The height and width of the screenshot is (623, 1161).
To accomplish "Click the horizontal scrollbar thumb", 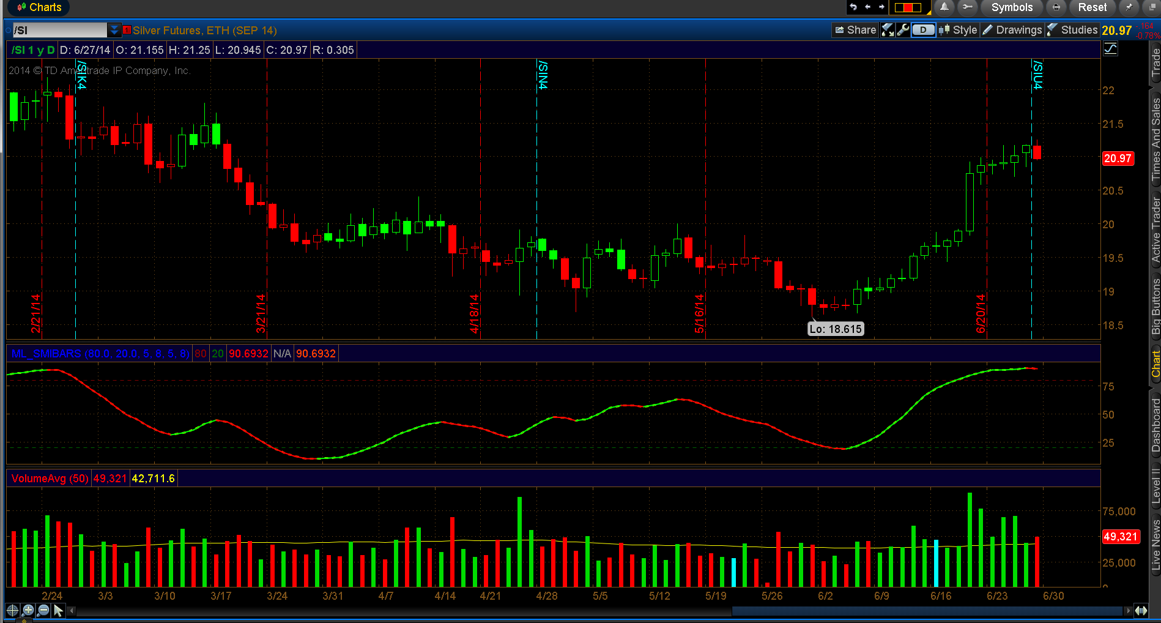I will pos(927,610).
